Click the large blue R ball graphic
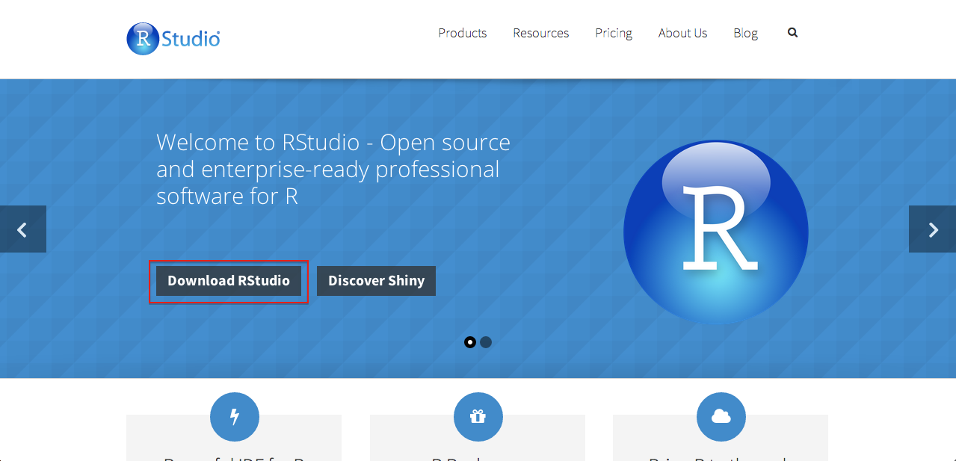The image size is (956, 461). click(x=716, y=231)
